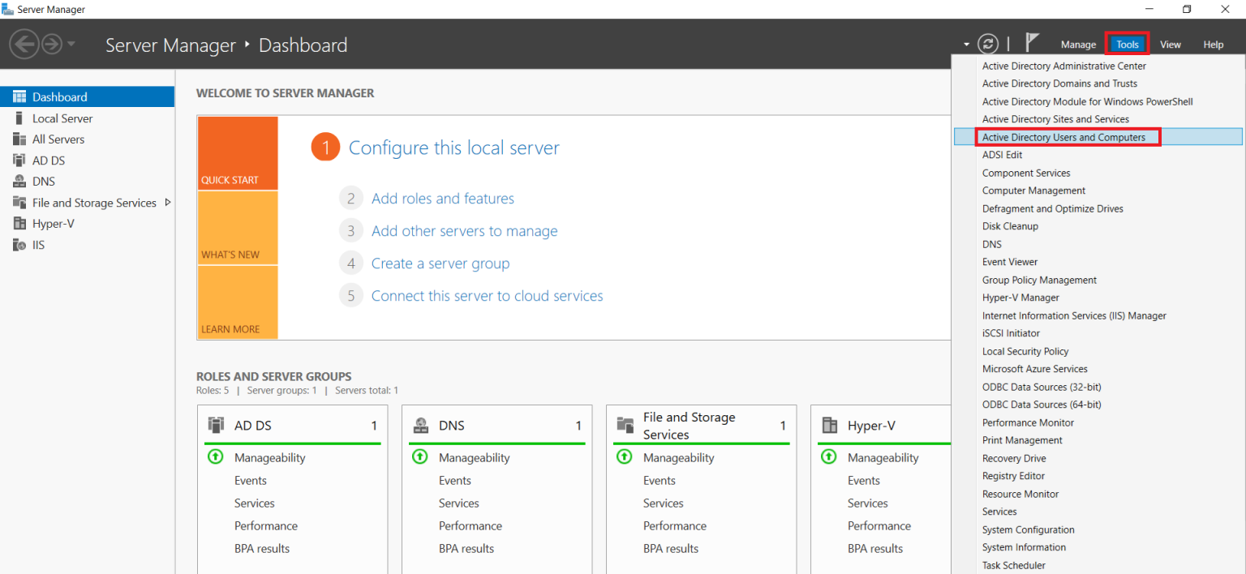The width and height of the screenshot is (1246, 574).
Task: Open BPA results under the DNS tile
Action: coord(466,548)
